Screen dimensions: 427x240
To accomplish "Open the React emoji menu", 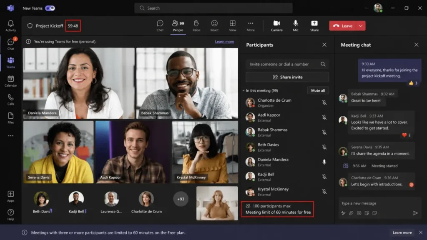I will point(214,26).
